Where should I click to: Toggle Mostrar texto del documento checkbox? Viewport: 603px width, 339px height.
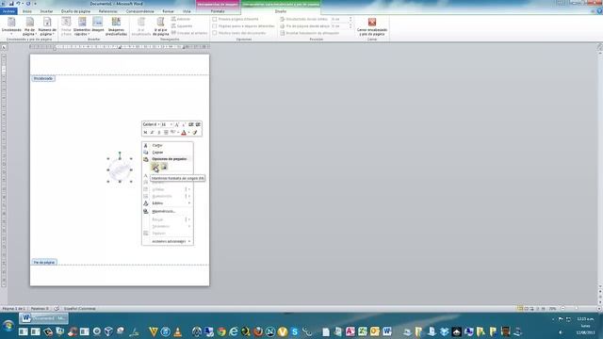(215, 33)
